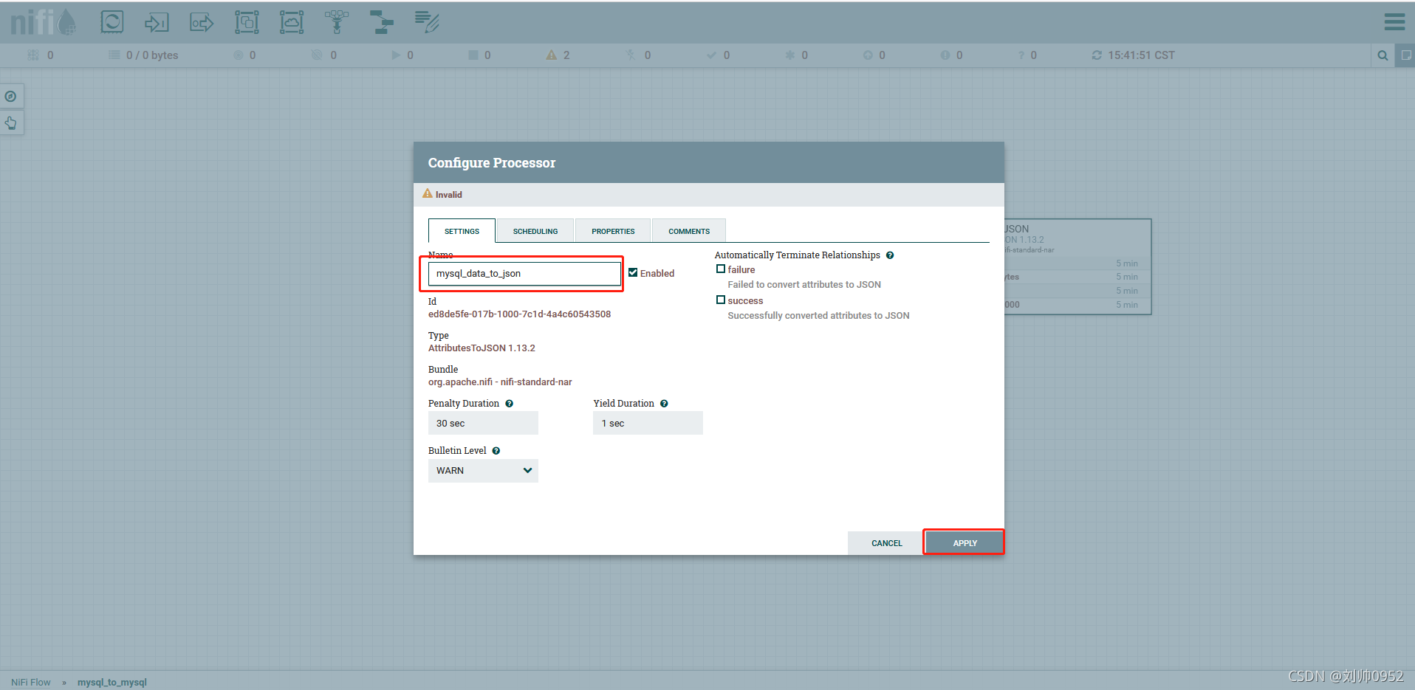
Task: Click the Yield Duration 1 sec field
Action: click(x=648, y=424)
